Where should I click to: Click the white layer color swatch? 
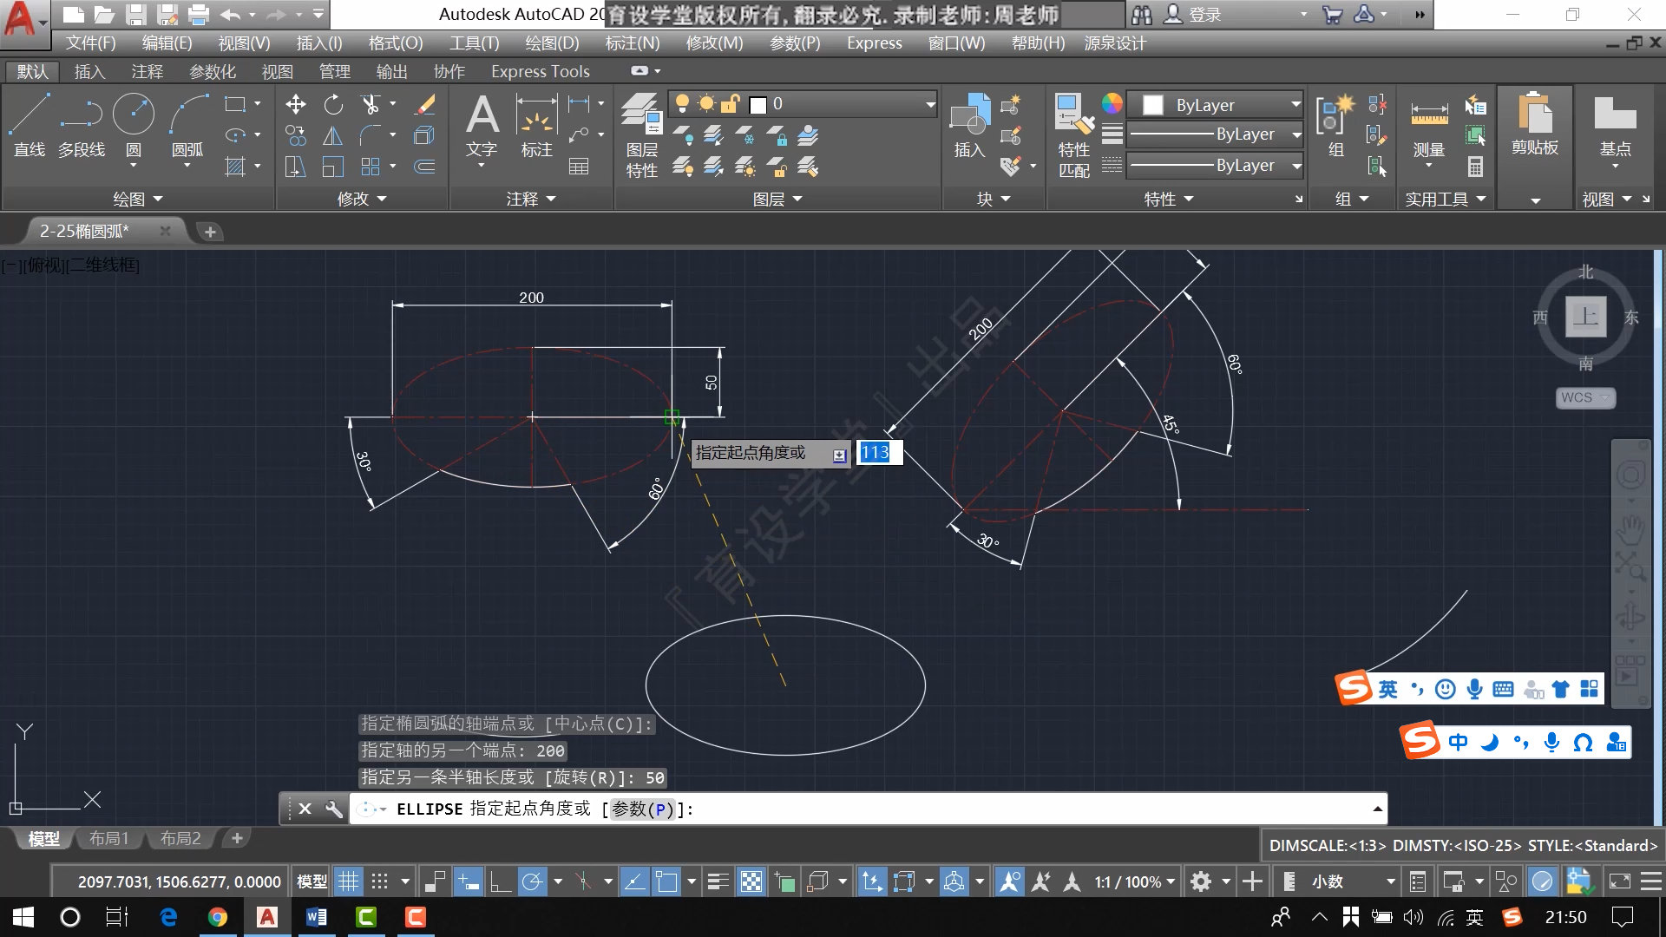coord(758,105)
